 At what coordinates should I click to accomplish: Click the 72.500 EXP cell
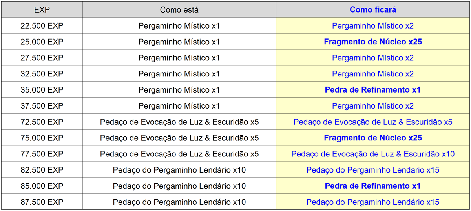coord(42,122)
